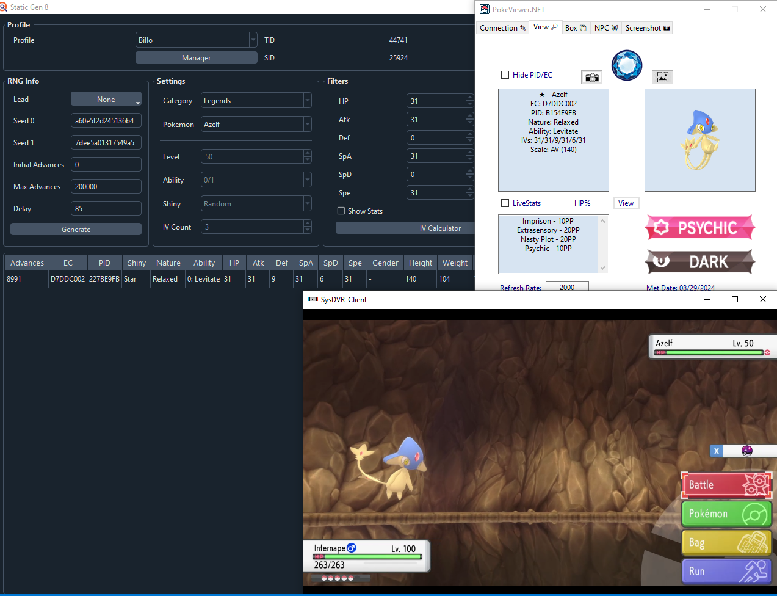Viewport: 777px width, 596px height.
Task: Click the Max Advances field
Action: click(x=106, y=186)
